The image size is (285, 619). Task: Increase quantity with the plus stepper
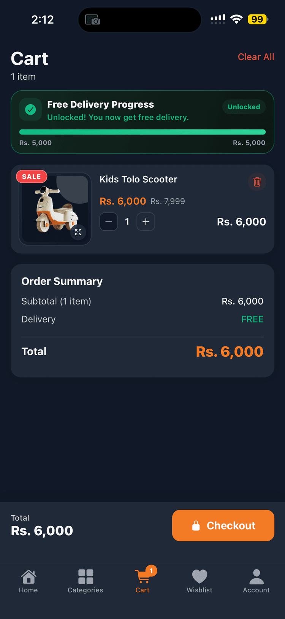146,222
